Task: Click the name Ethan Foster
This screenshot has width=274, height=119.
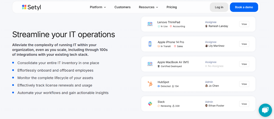Action: click(216, 106)
